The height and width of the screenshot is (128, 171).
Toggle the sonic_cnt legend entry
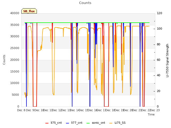96,123
